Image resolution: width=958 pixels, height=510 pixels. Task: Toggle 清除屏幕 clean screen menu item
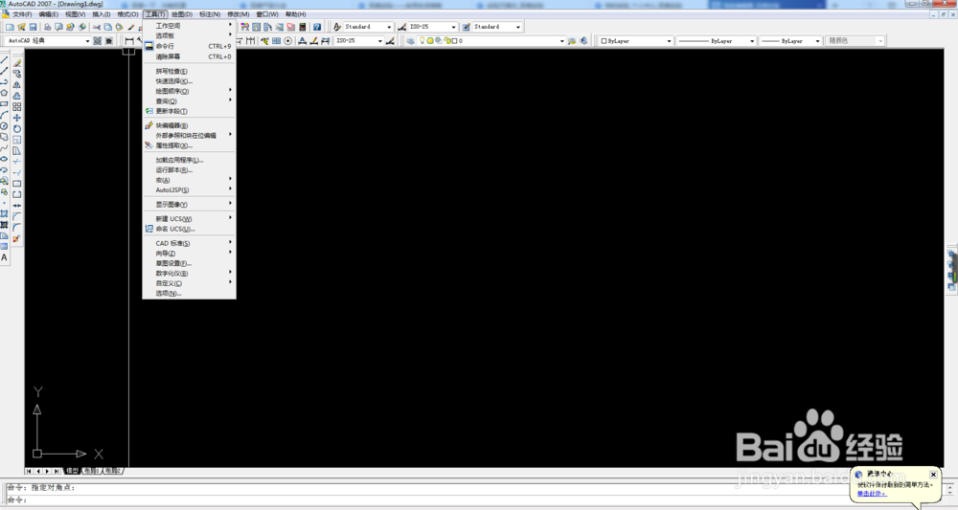click(189, 56)
